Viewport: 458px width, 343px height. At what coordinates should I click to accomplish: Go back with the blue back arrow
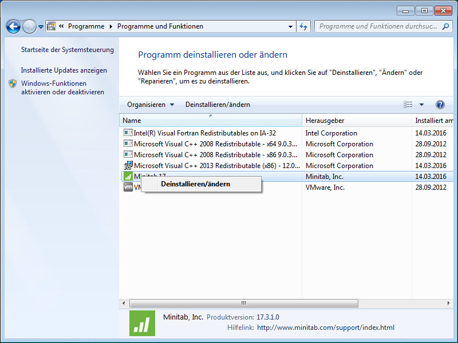[x=13, y=26]
